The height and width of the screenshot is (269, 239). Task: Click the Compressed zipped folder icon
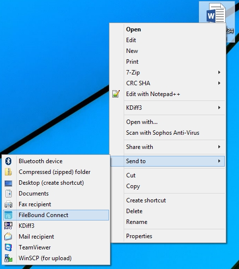pos(8,172)
